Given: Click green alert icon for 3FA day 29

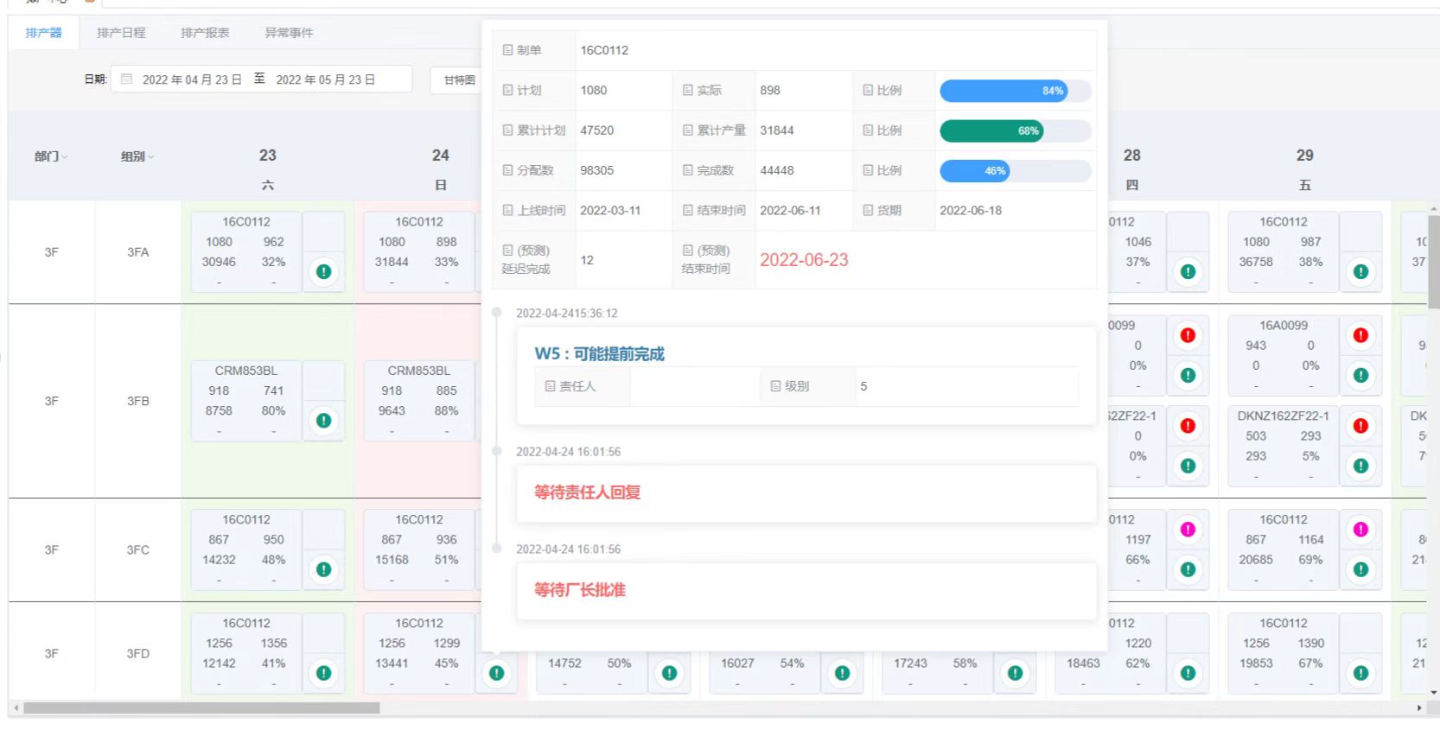Looking at the screenshot, I should click(1360, 271).
